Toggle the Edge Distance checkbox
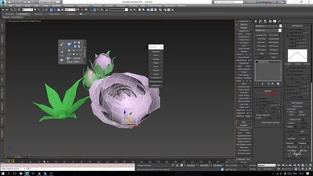This screenshot has height=176, width=313. (288, 32)
